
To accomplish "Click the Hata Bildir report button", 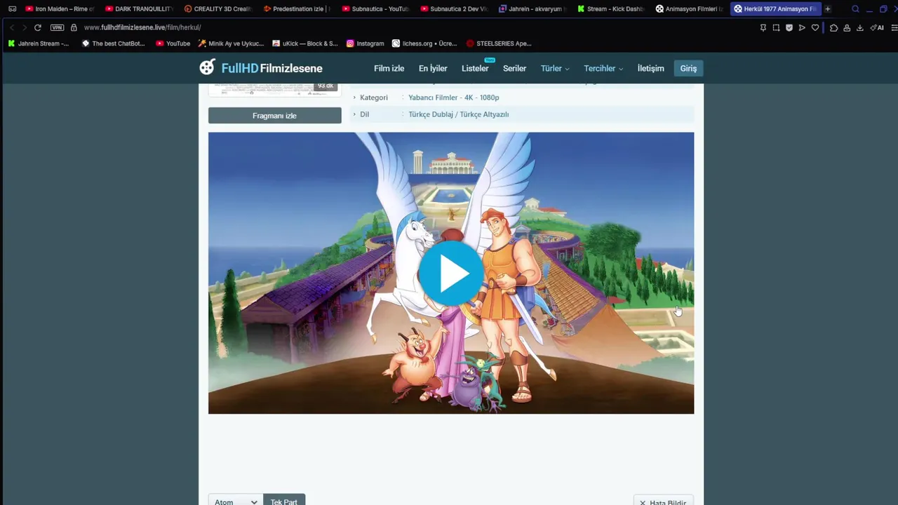I will coord(663,501).
